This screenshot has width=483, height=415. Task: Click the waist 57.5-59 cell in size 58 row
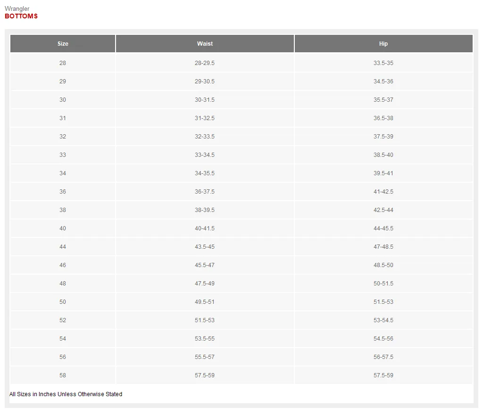click(x=205, y=375)
